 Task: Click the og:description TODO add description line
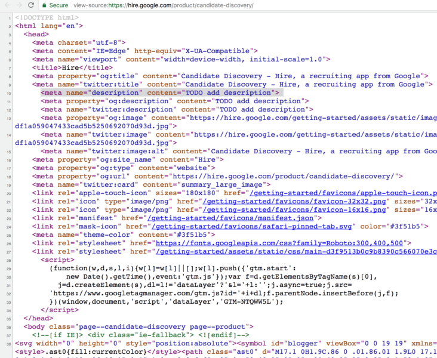tap(175, 101)
